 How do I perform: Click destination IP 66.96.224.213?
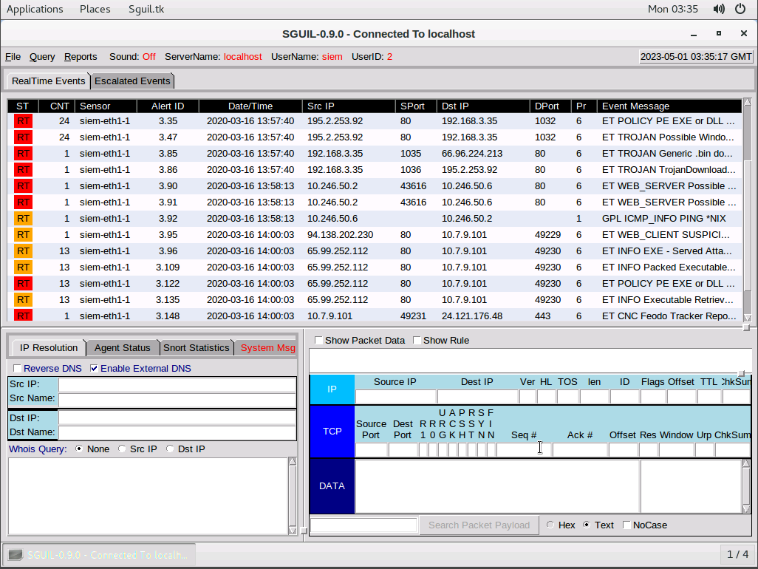pos(472,154)
